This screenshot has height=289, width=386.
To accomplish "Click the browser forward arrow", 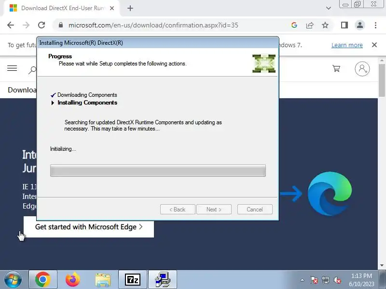I will point(26,25).
